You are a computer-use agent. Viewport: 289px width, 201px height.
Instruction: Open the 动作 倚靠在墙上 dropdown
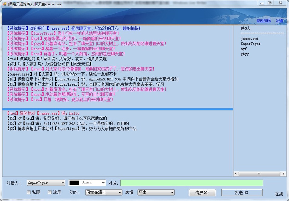pos(104,192)
